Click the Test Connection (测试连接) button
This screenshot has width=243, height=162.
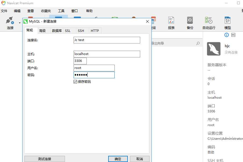[45, 159]
